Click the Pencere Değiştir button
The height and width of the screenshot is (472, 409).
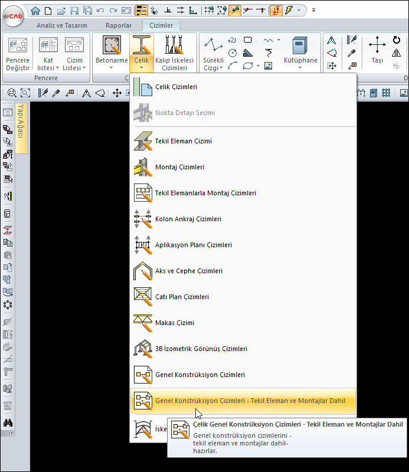(x=18, y=54)
